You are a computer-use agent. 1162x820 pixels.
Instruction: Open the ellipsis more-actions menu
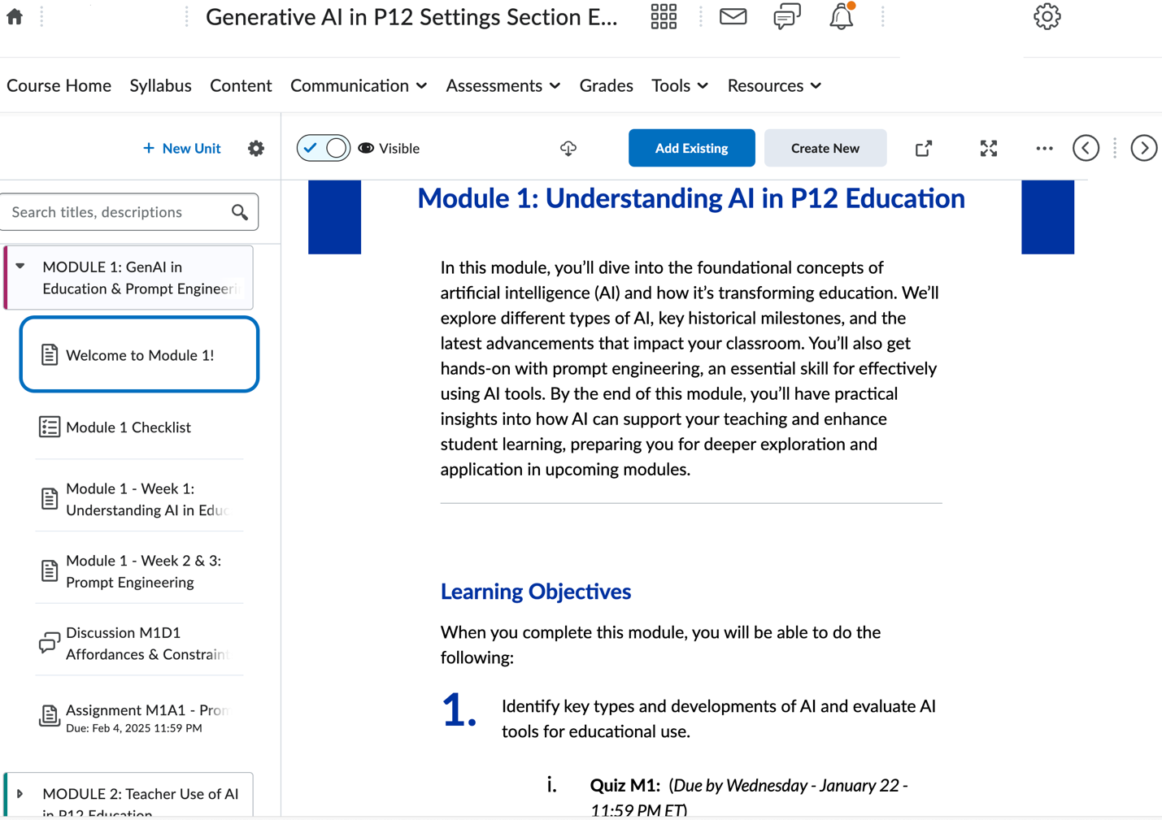(1044, 148)
